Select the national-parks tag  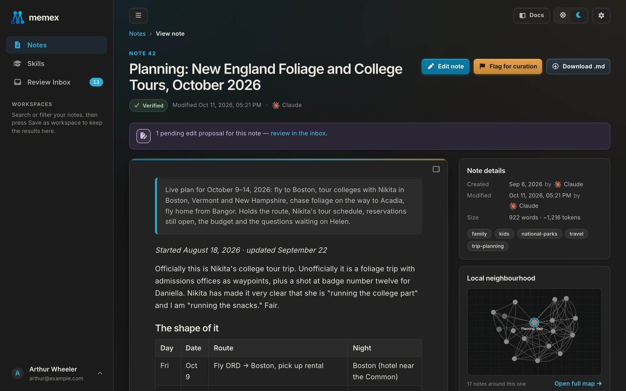tap(539, 234)
